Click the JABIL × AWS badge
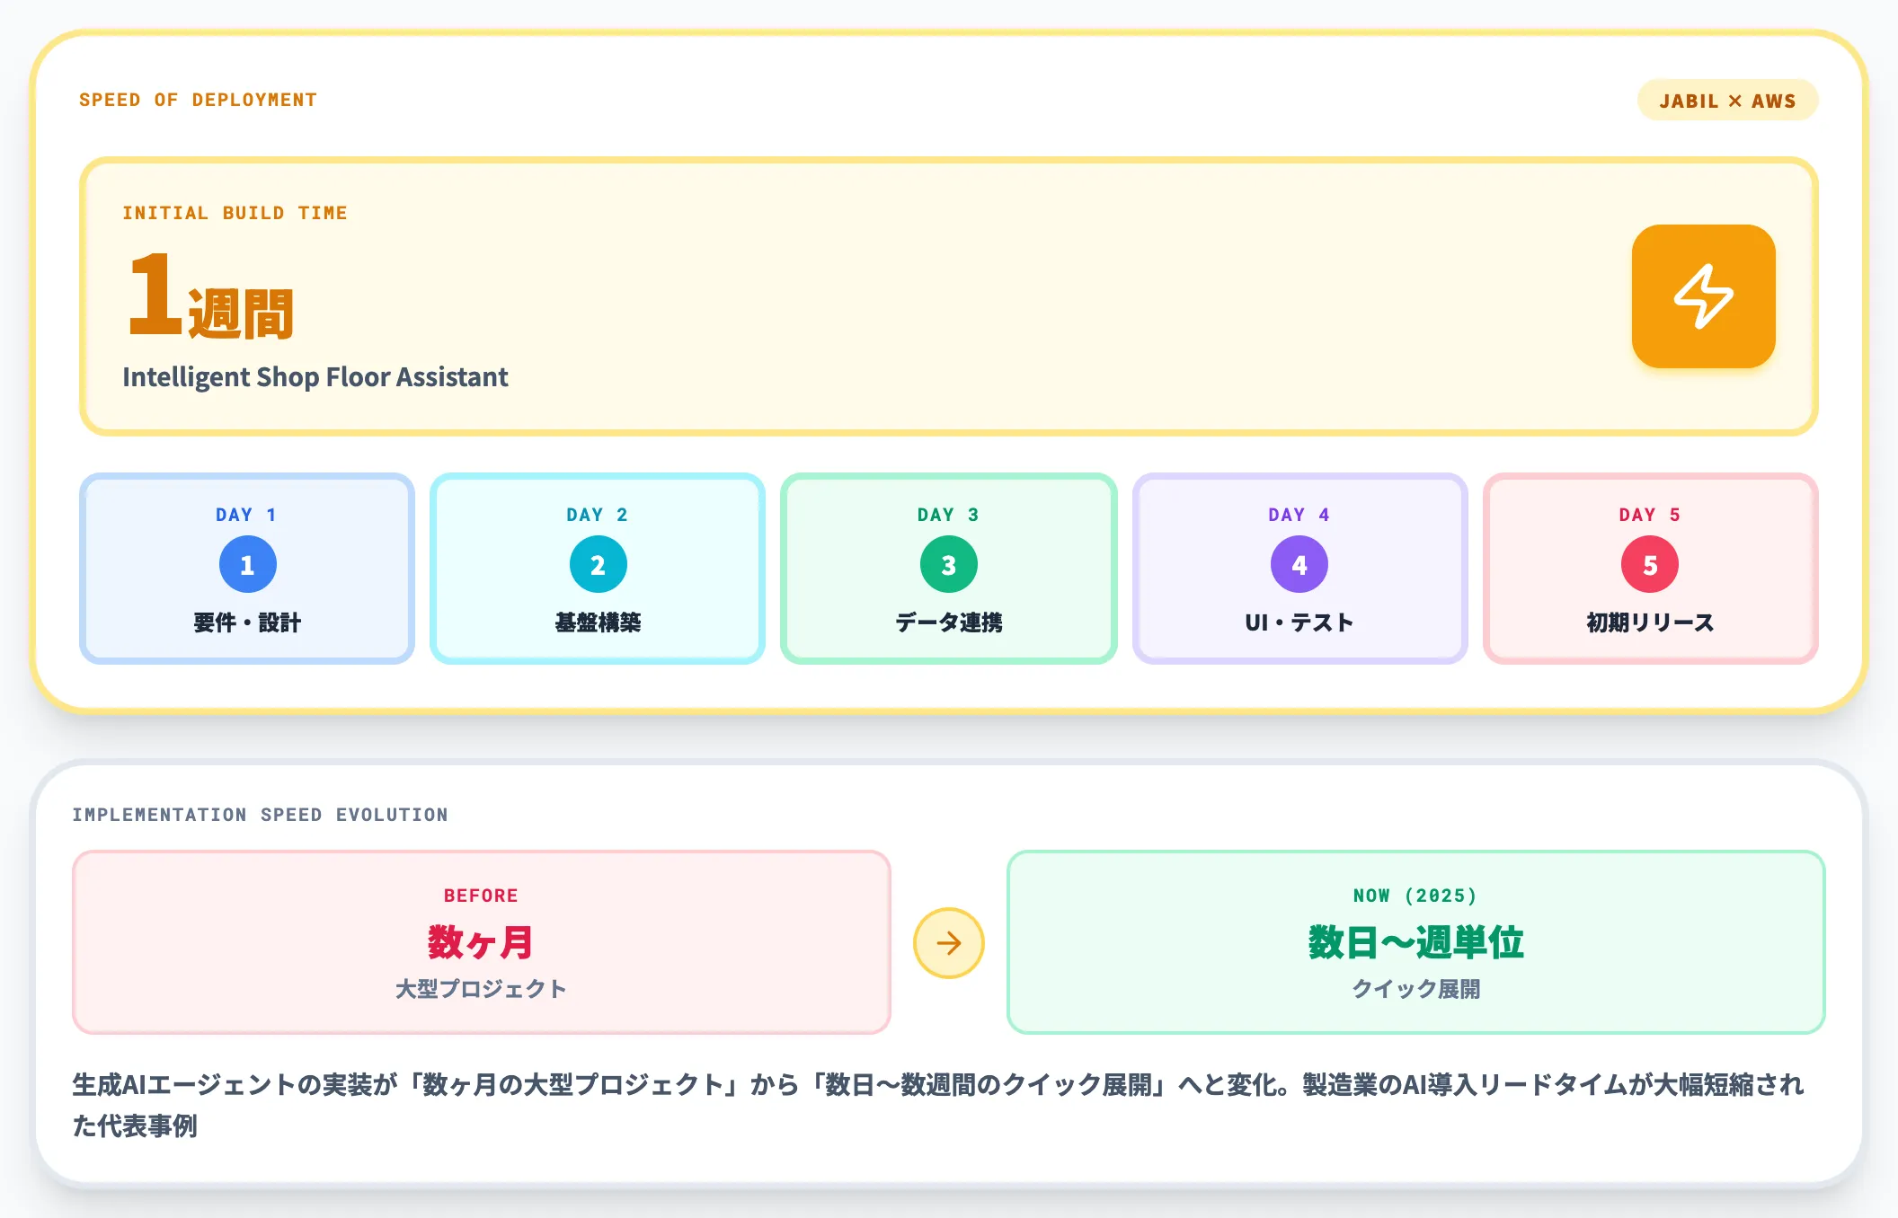Screen dimensions: 1898x1218 (1727, 101)
